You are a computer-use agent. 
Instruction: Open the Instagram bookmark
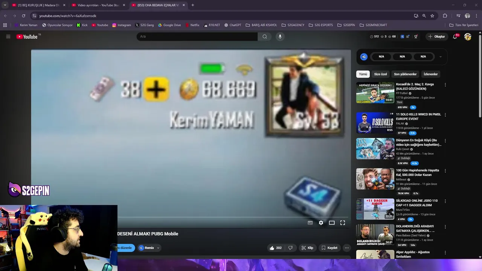click(121, 25)
